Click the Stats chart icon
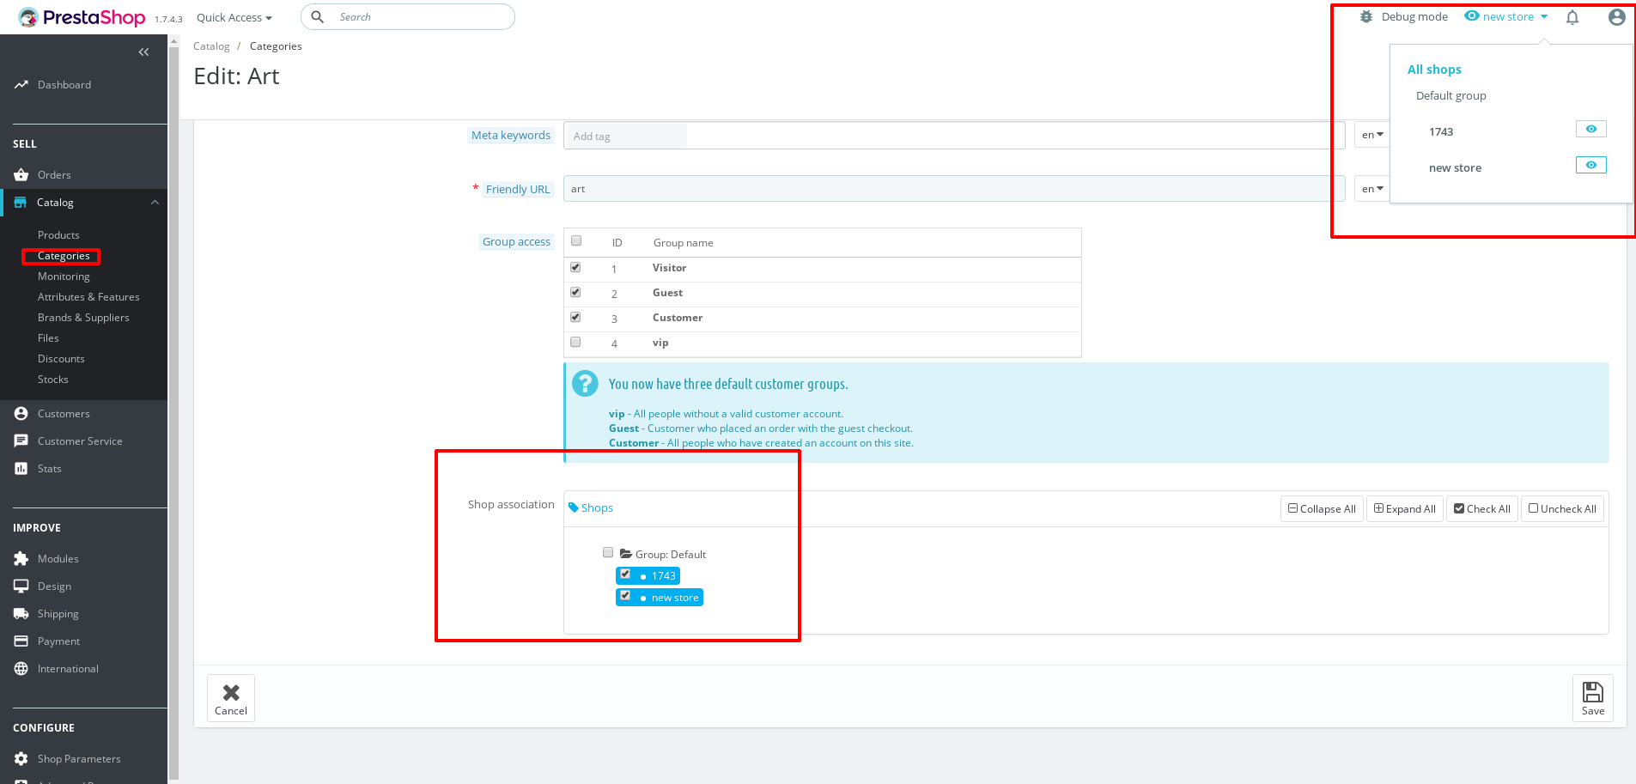Image resolution: width=1636 pixels, height=784 pixels. (x=21, y=469)
